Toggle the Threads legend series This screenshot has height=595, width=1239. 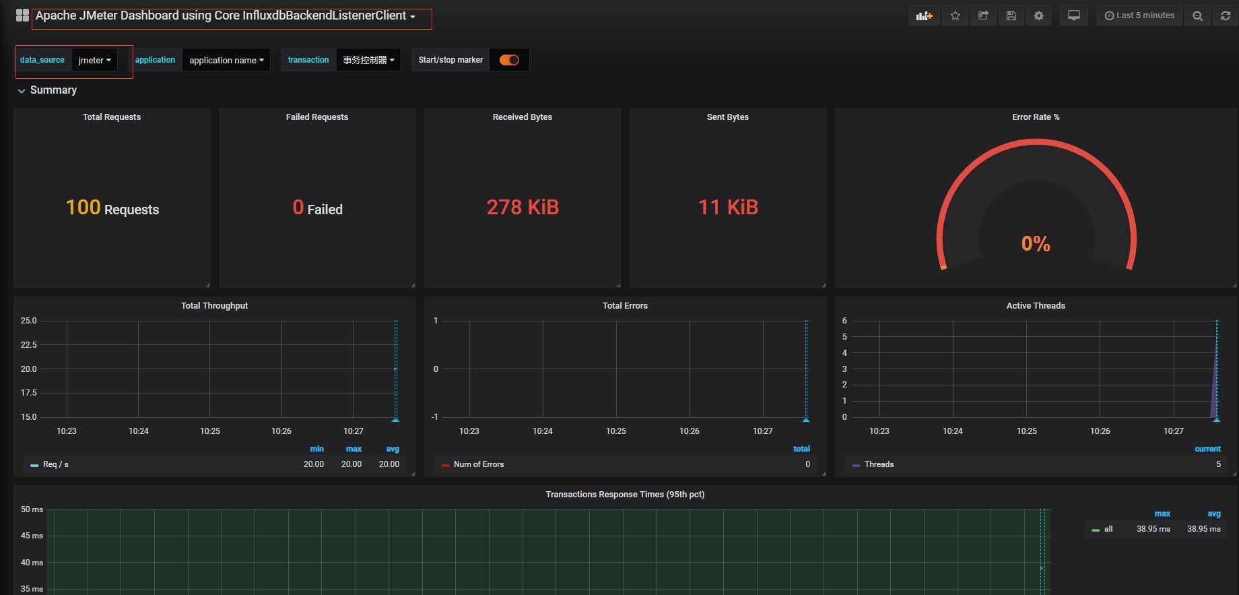click(879, 464)
